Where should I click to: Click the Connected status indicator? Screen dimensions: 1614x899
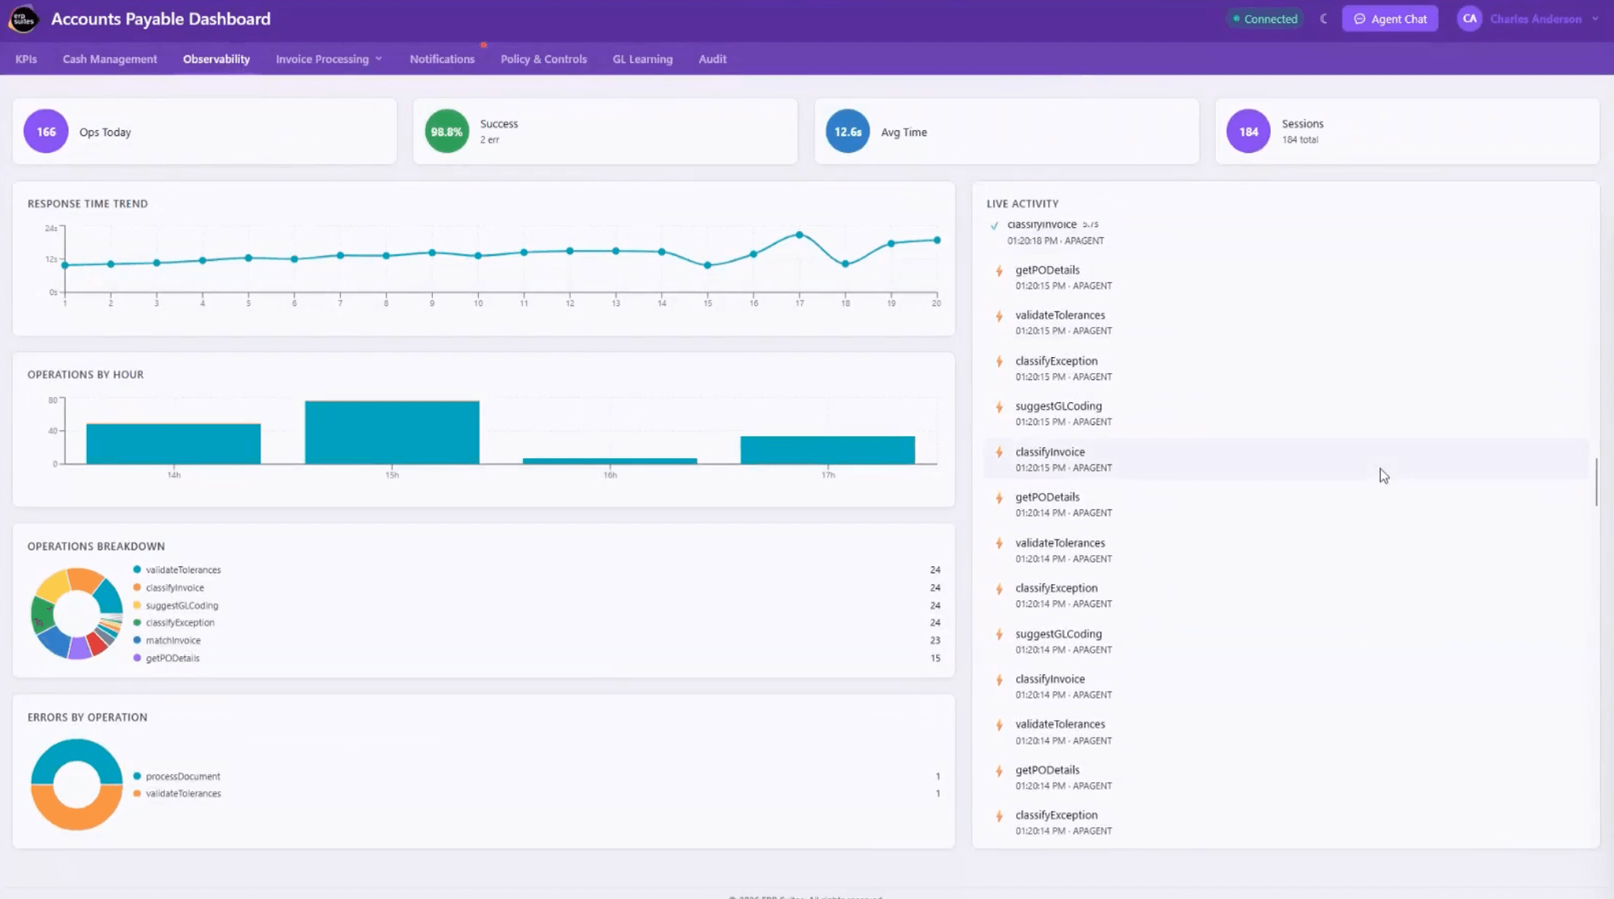tap(1265, 19)
